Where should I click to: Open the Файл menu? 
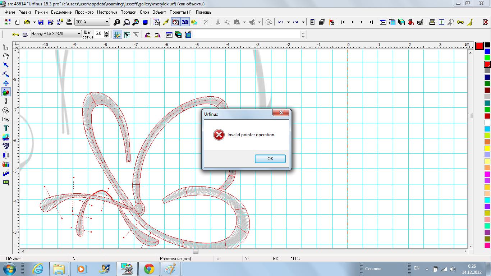pos(10,12)
